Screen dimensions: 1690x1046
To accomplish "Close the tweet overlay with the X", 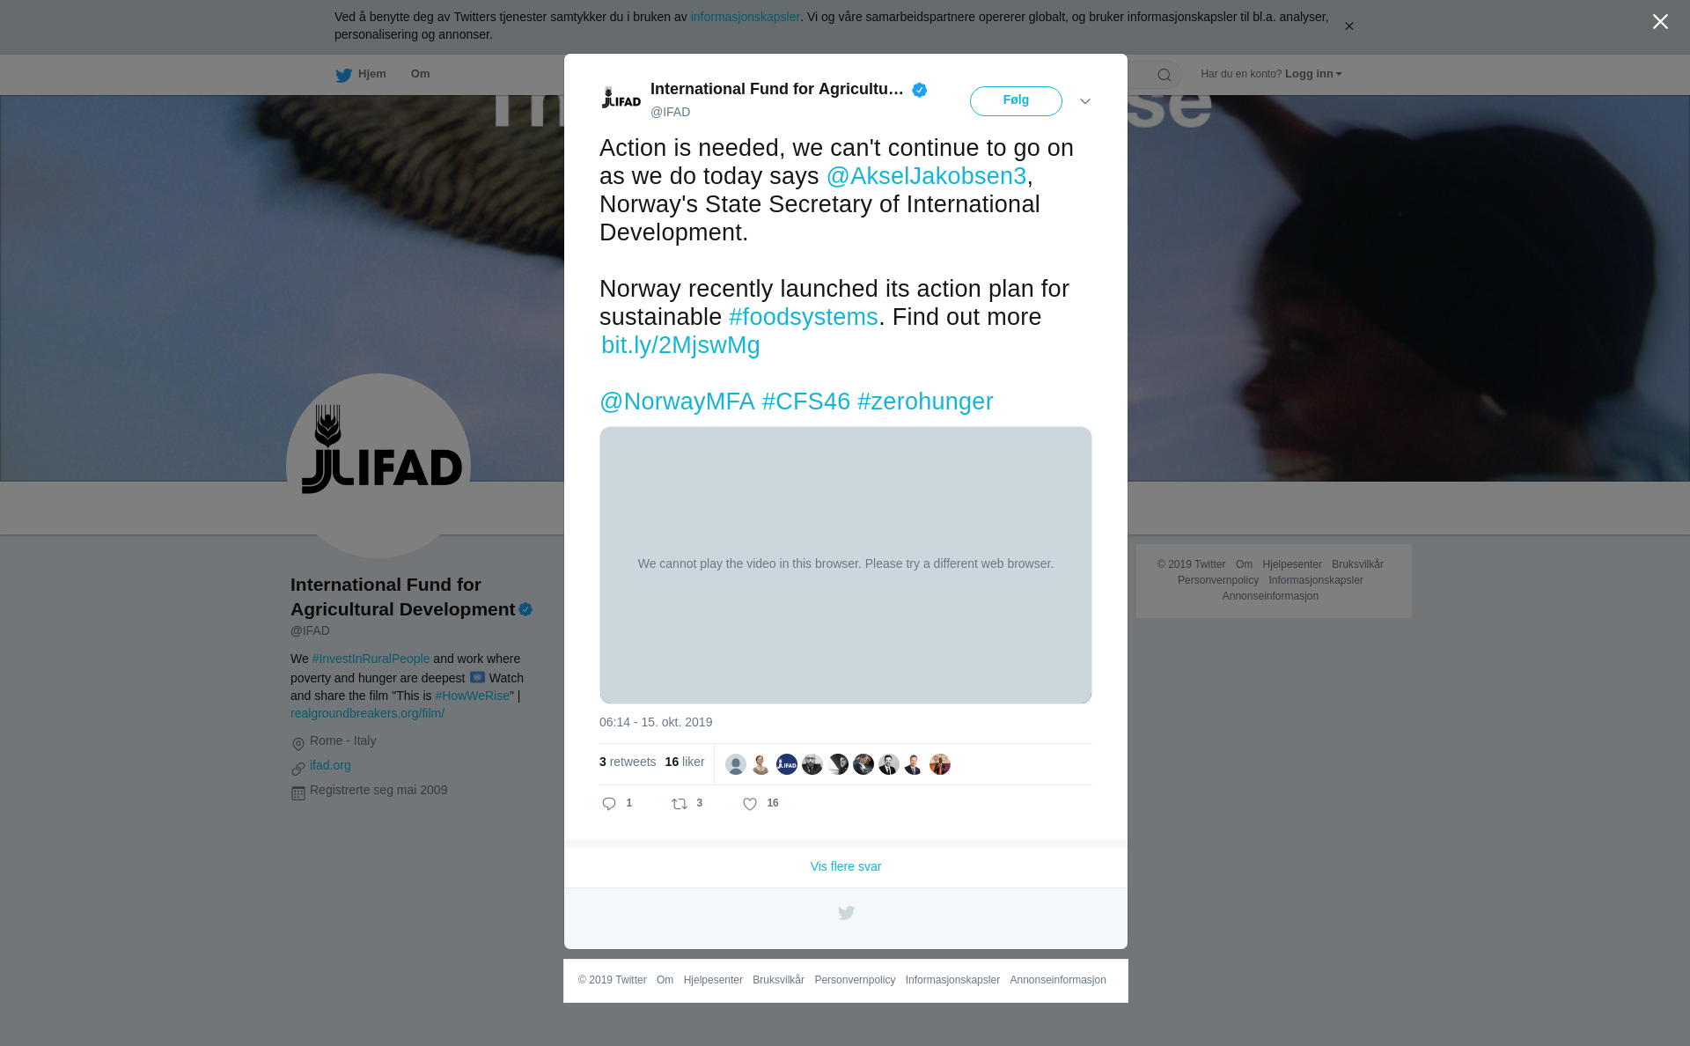I will click(x=1660, y=22).
